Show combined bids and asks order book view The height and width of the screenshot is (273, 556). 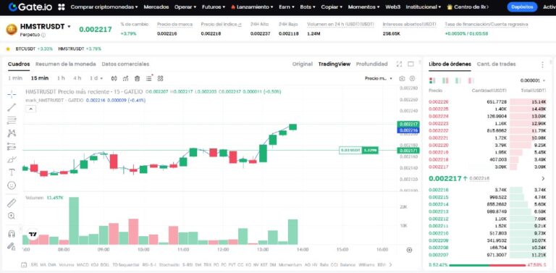pos(432,80)
